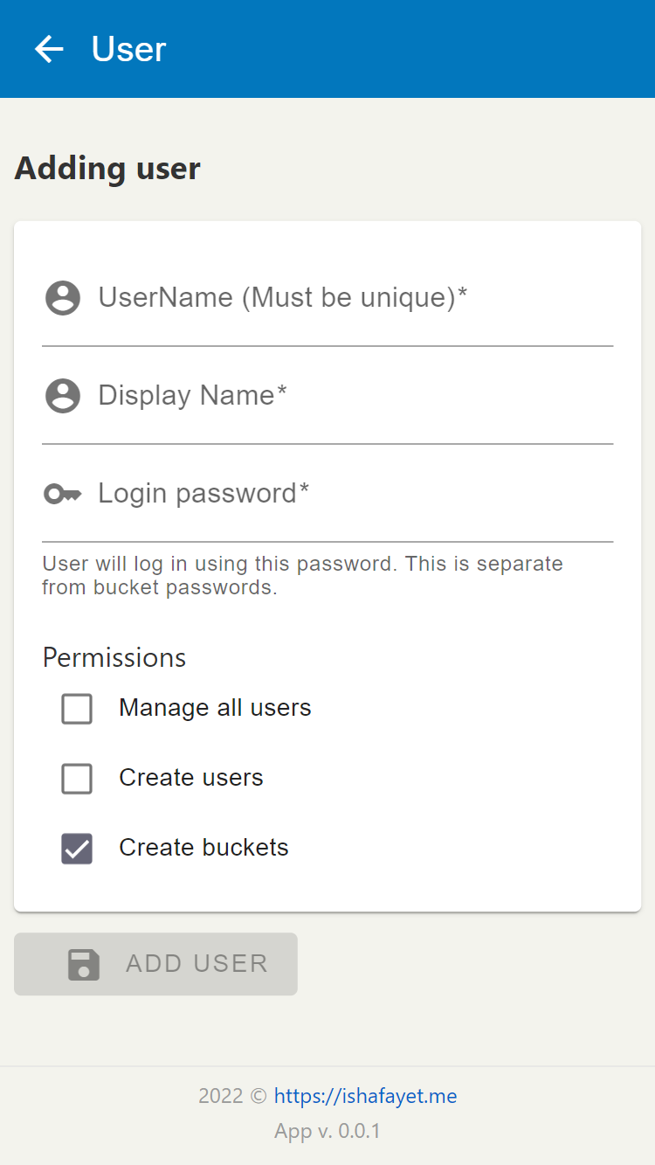The width and height of the screenshot is (655, 1165).
Task: Uncheck the Create buckets checkbox
Action: (77, 849)
